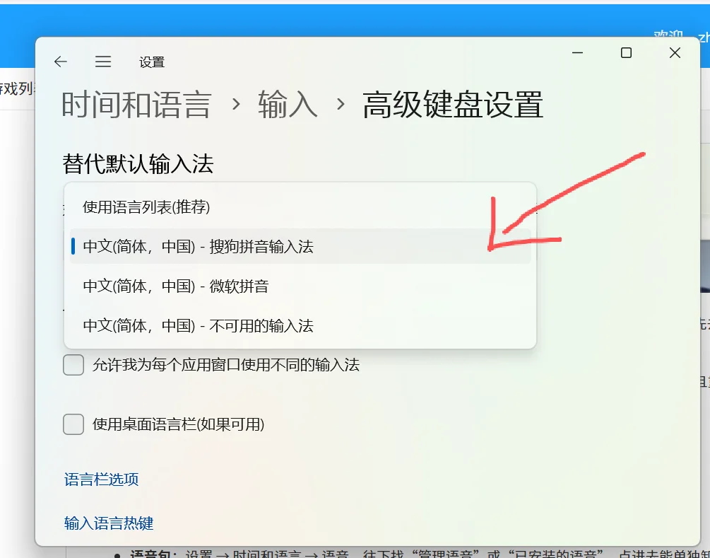Enable 允许我为每个应用窗口使用不同的输入法 checkbox

pos(73,365)
